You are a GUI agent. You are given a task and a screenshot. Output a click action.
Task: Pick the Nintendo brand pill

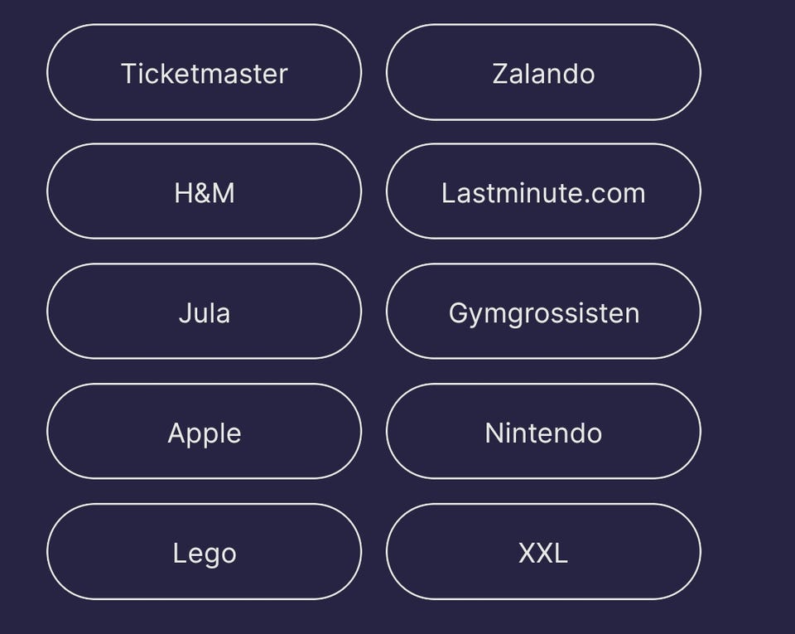pos(543,432)
